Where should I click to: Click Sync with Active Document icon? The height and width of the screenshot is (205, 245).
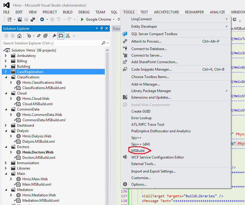[x=38, y=36]
